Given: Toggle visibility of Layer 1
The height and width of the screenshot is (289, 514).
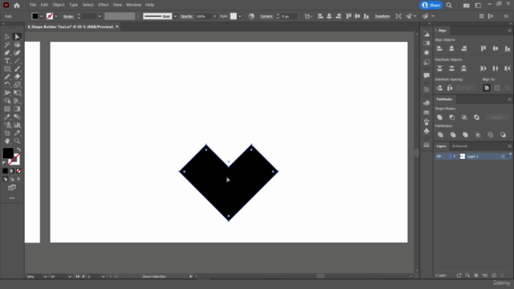Looking at the screenshot, I should tap(439, 157).
